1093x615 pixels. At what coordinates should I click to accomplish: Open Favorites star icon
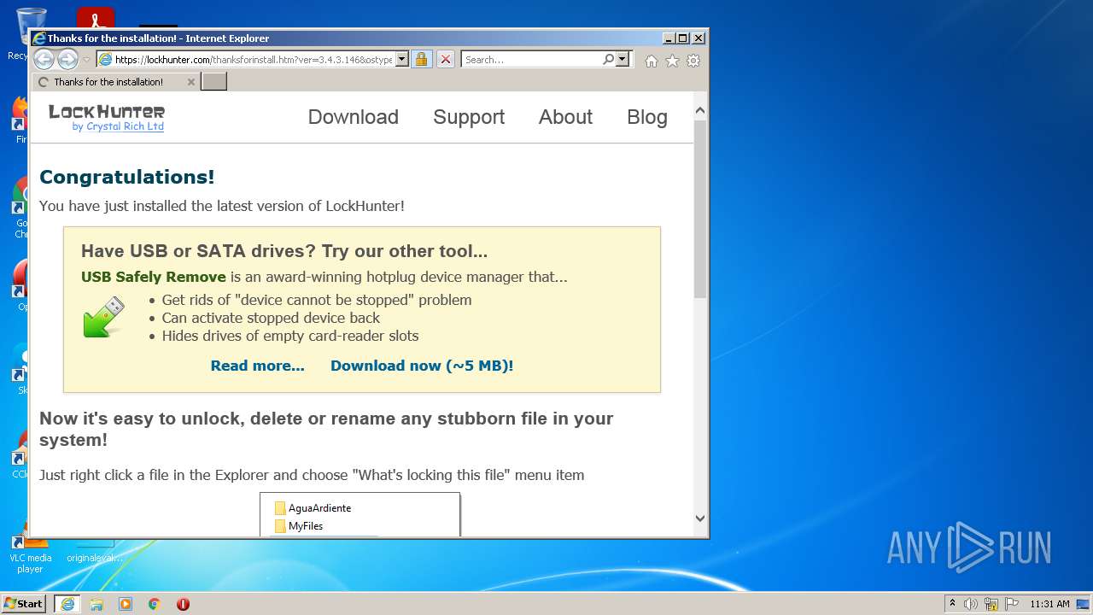point(672,61)
